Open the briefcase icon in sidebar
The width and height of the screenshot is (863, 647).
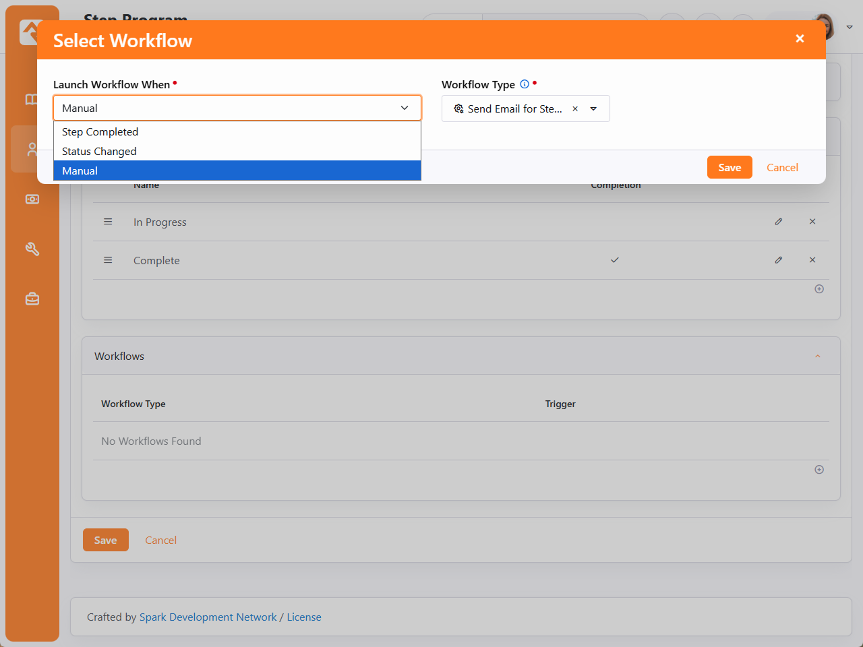tap(32, 299)
